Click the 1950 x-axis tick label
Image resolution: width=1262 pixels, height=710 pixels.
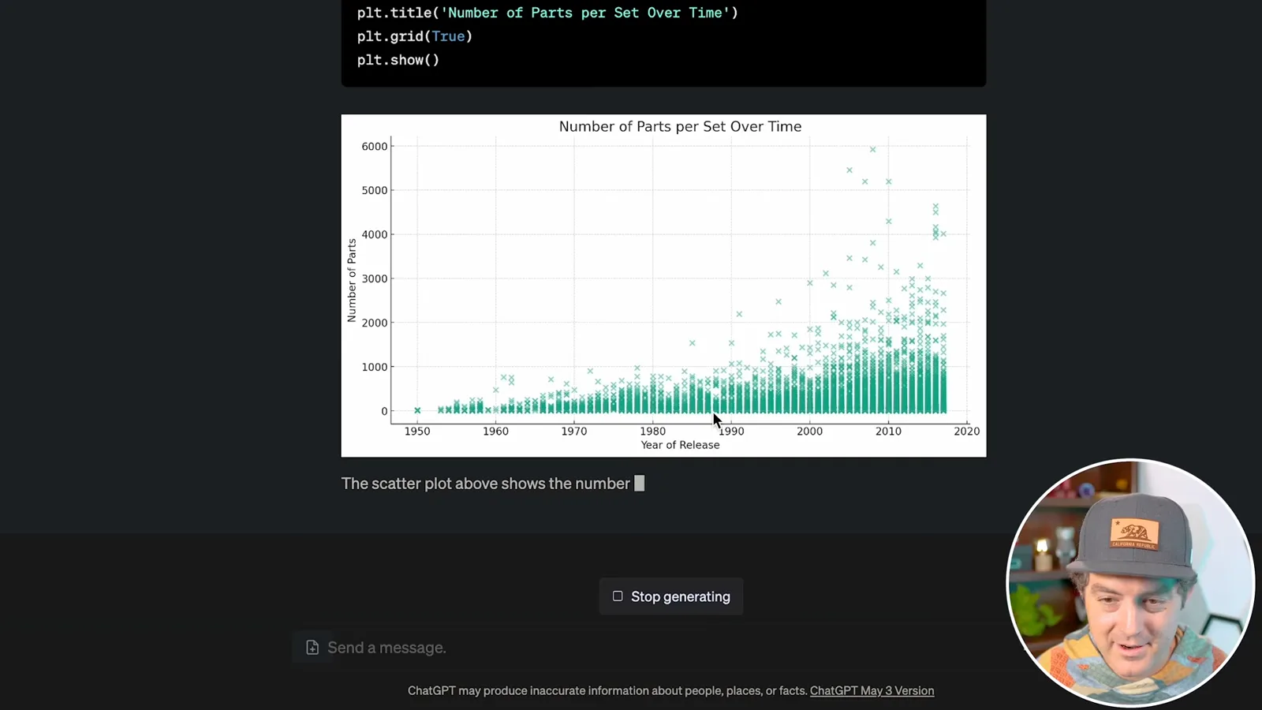coord(417,431)
